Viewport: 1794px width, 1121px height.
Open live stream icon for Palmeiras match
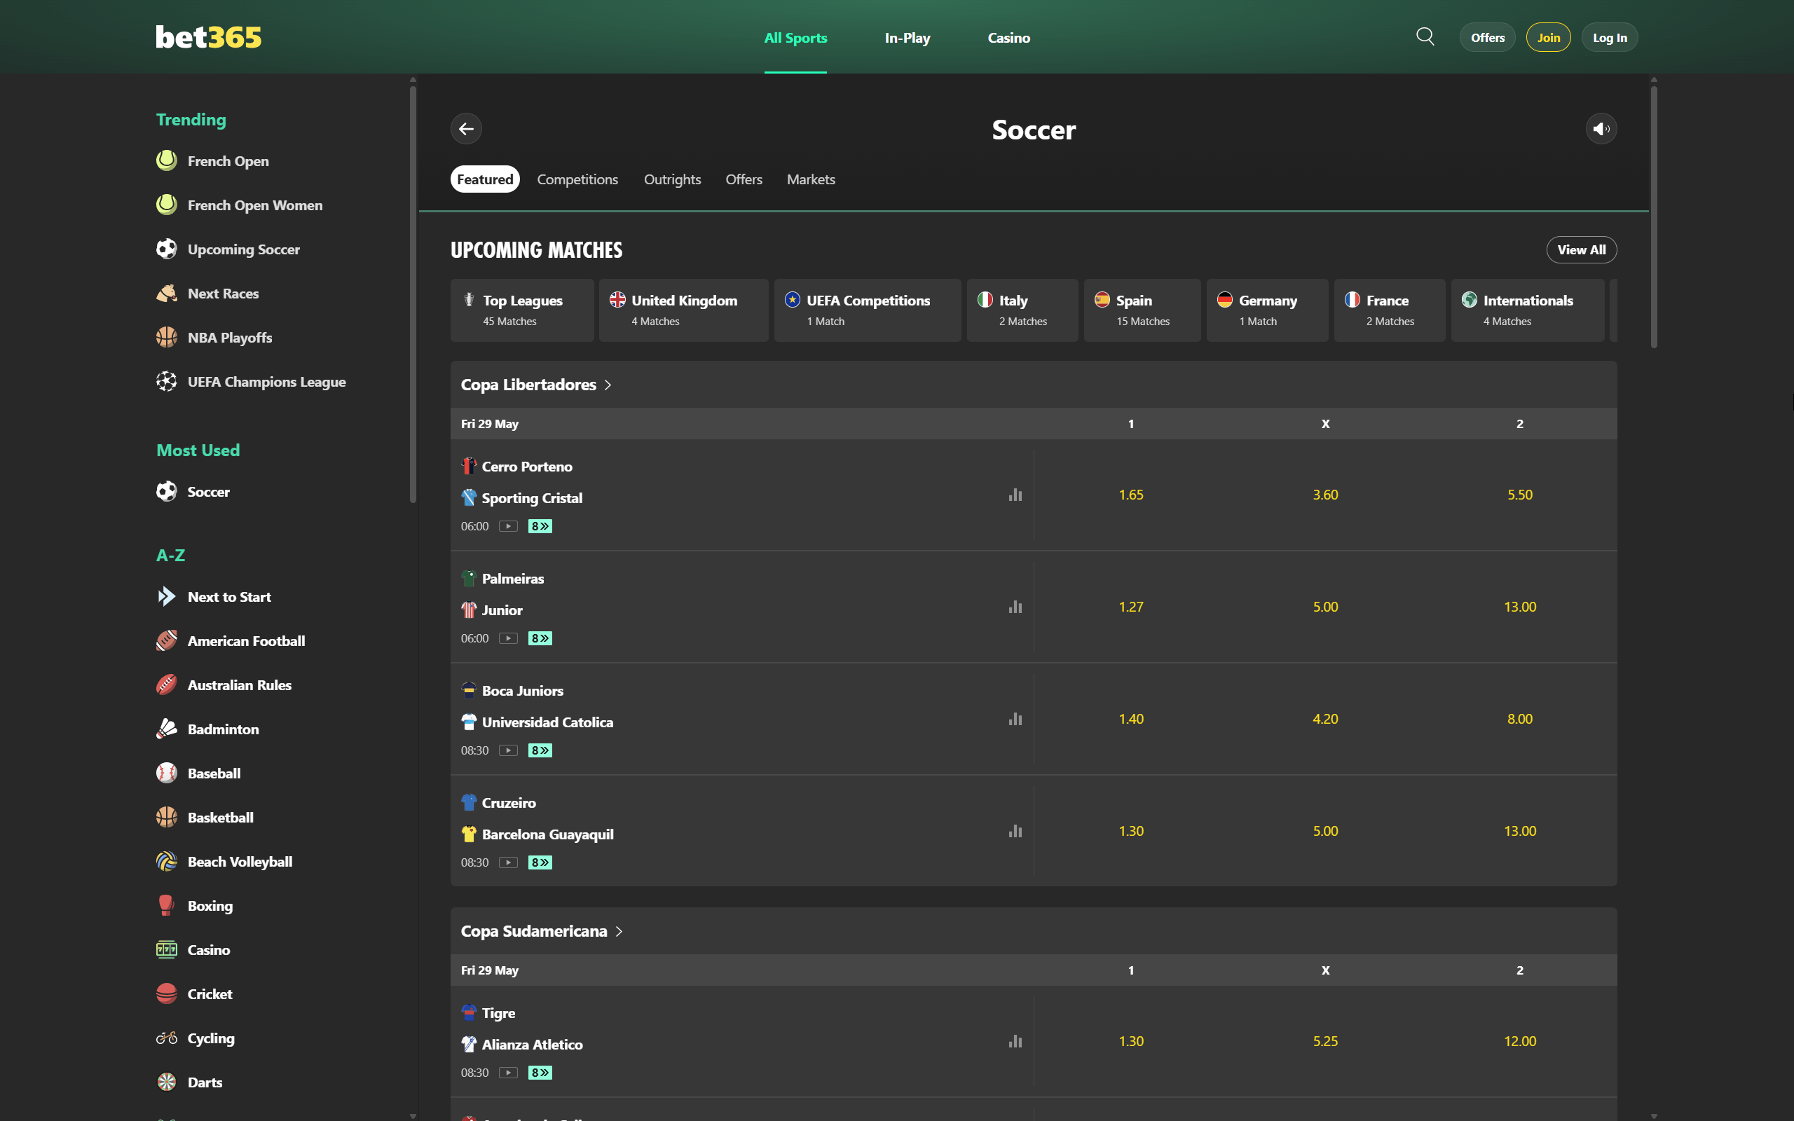(x=508, y=638)
